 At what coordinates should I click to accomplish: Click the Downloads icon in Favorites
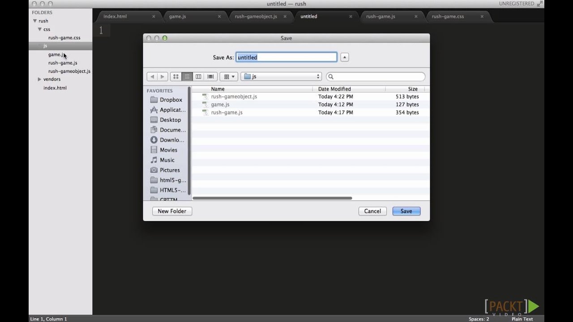point(154,140)
